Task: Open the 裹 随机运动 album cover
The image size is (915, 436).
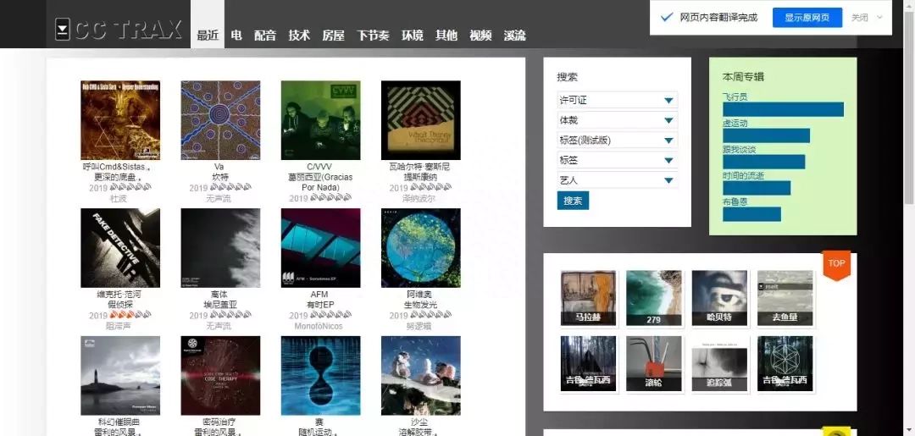Action: (x=321, y=375)
